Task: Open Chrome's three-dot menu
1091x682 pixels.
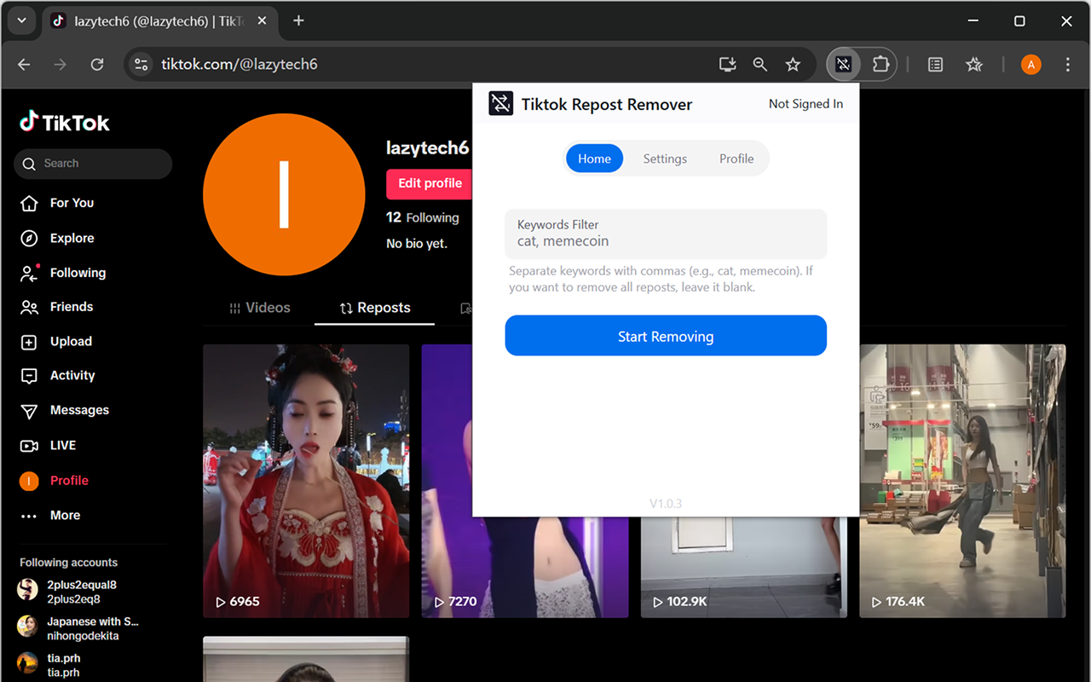Action: (1067, 64)
